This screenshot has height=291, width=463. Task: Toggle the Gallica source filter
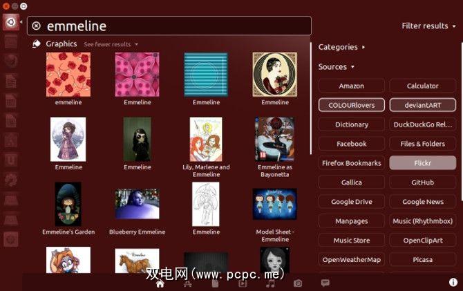pos(351,182)
